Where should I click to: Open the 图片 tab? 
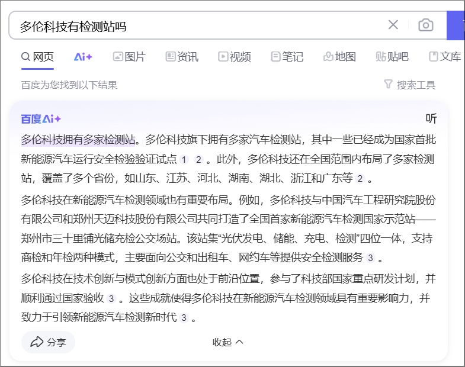click(x=129, y=57)
